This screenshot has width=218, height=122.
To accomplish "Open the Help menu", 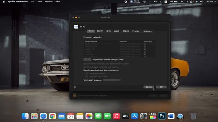I will click(58, 2).
